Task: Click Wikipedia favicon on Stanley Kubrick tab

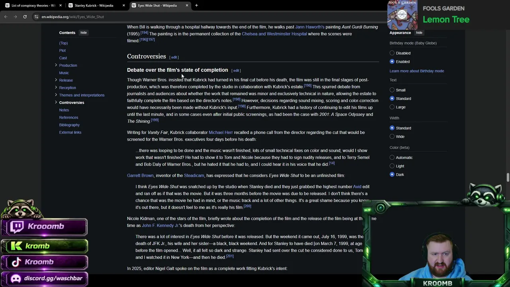Action: coord(71,6)
